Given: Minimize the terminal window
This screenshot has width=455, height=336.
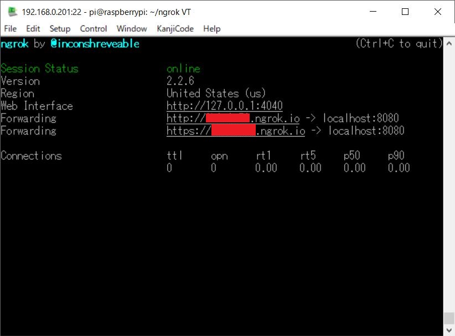Looking at the screenshot, I should 373,12.
